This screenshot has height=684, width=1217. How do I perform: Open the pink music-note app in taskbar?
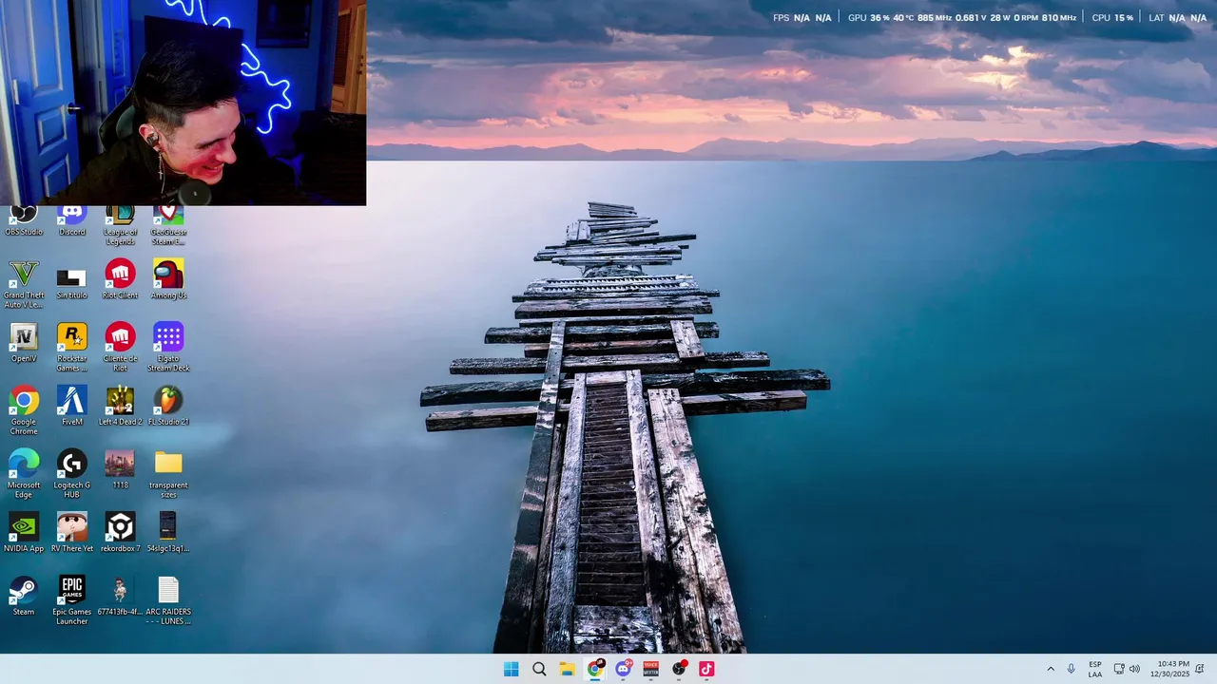(706, 669)
